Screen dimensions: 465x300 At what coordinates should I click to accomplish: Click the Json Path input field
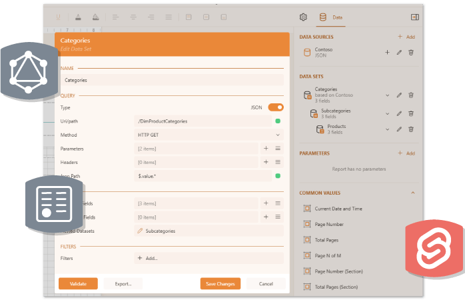pos(203,176)
